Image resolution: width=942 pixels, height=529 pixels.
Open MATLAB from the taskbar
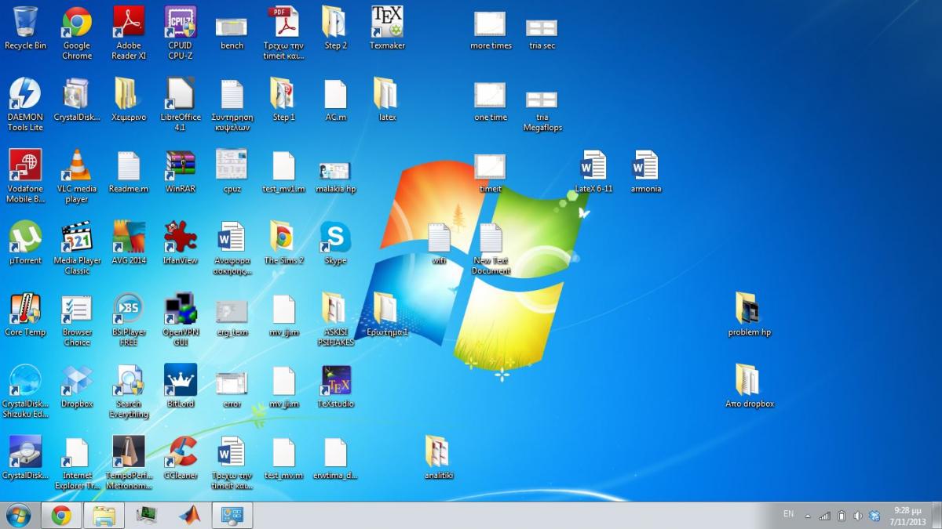click(x=189, y=515)
